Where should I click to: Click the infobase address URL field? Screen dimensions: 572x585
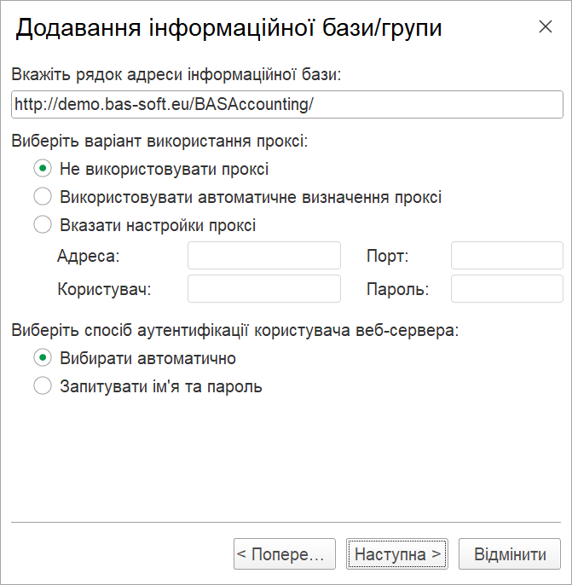click(x=286, y=104)
